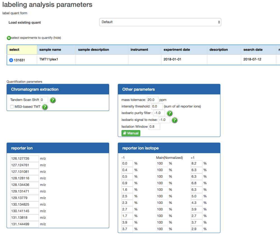The width and height of the screenshot is (280, 235).
Task: Edit reporter ion 130.134825 field
Action: click(x=25, y=204)
